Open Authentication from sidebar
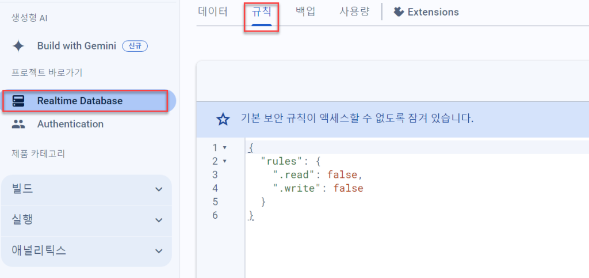Screen dimensions: 589x278 click(x=70, y=124)
